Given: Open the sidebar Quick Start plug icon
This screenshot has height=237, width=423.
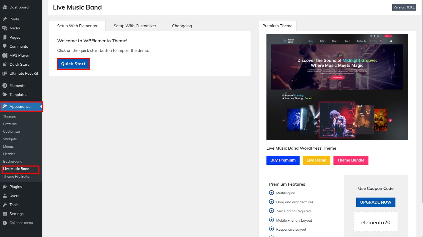Looking at the screenshot, I should click(5, 64).
